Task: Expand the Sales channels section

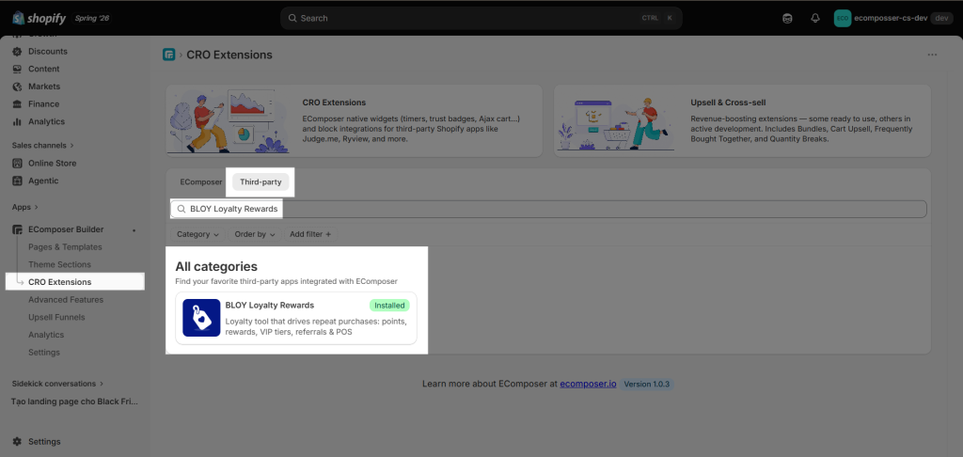Action: coord(43,146)
